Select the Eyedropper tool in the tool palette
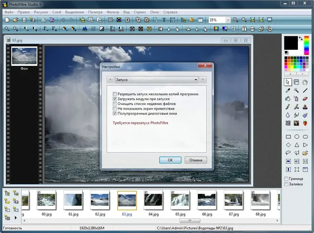Image resolution: width=314 pixels, height=233 pixels. click(288, 90)
